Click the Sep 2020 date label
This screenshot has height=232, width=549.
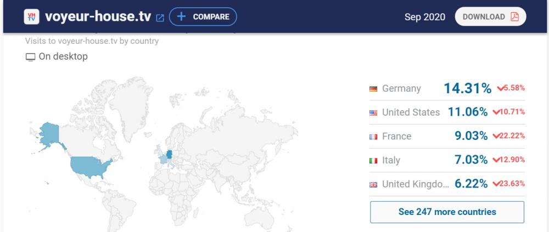[424, 16]
